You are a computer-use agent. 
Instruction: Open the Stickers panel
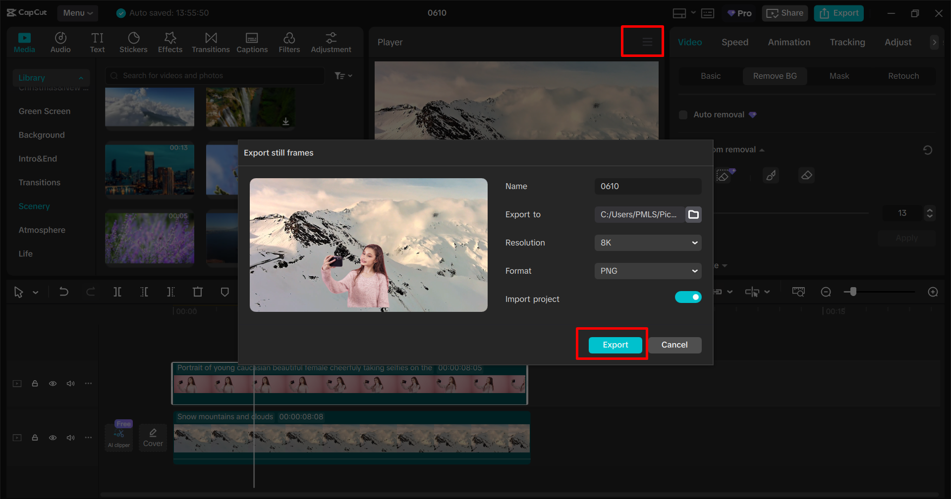point(133,42)
